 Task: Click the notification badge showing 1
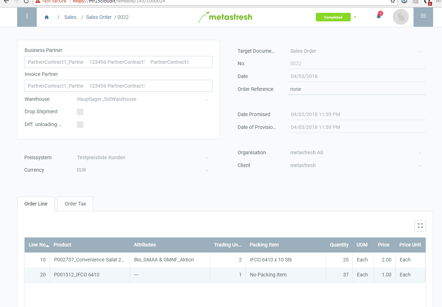(381, 13)
